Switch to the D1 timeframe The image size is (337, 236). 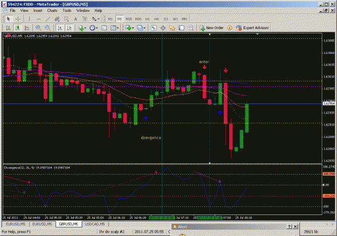click(x=166, y=19)
